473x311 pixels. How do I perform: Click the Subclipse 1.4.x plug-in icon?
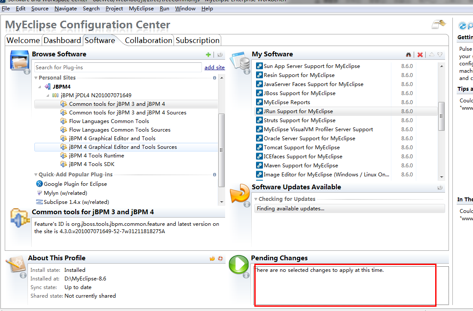pos(39,202)
